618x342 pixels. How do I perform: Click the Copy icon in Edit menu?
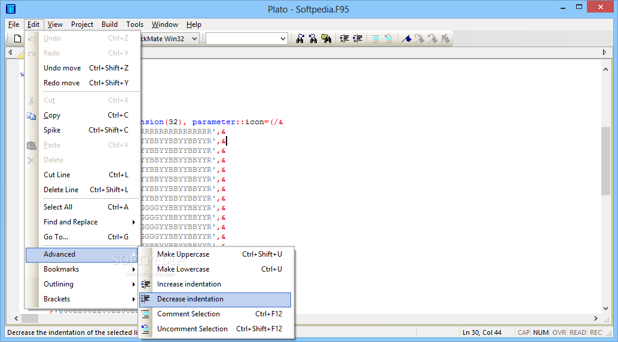tap(32, 115)
